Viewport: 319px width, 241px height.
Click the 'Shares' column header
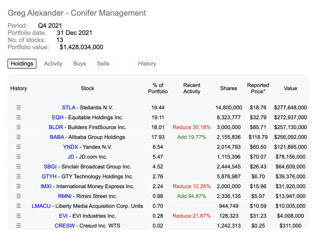pyautogui.click(x=229, y=88)
